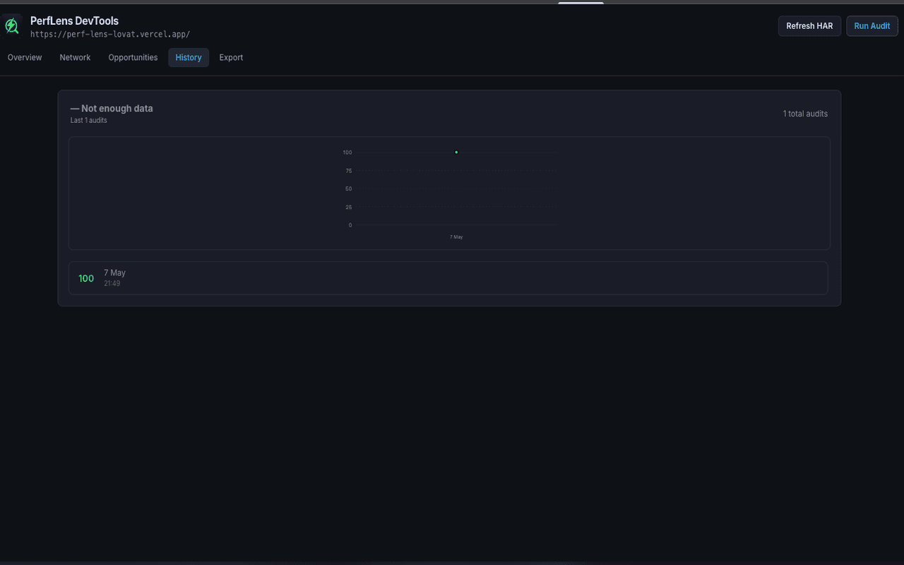This screenshot has height=565, width=904.
Task: Open the Export tab
Action: pyautogui.click(x=231, y=58)
